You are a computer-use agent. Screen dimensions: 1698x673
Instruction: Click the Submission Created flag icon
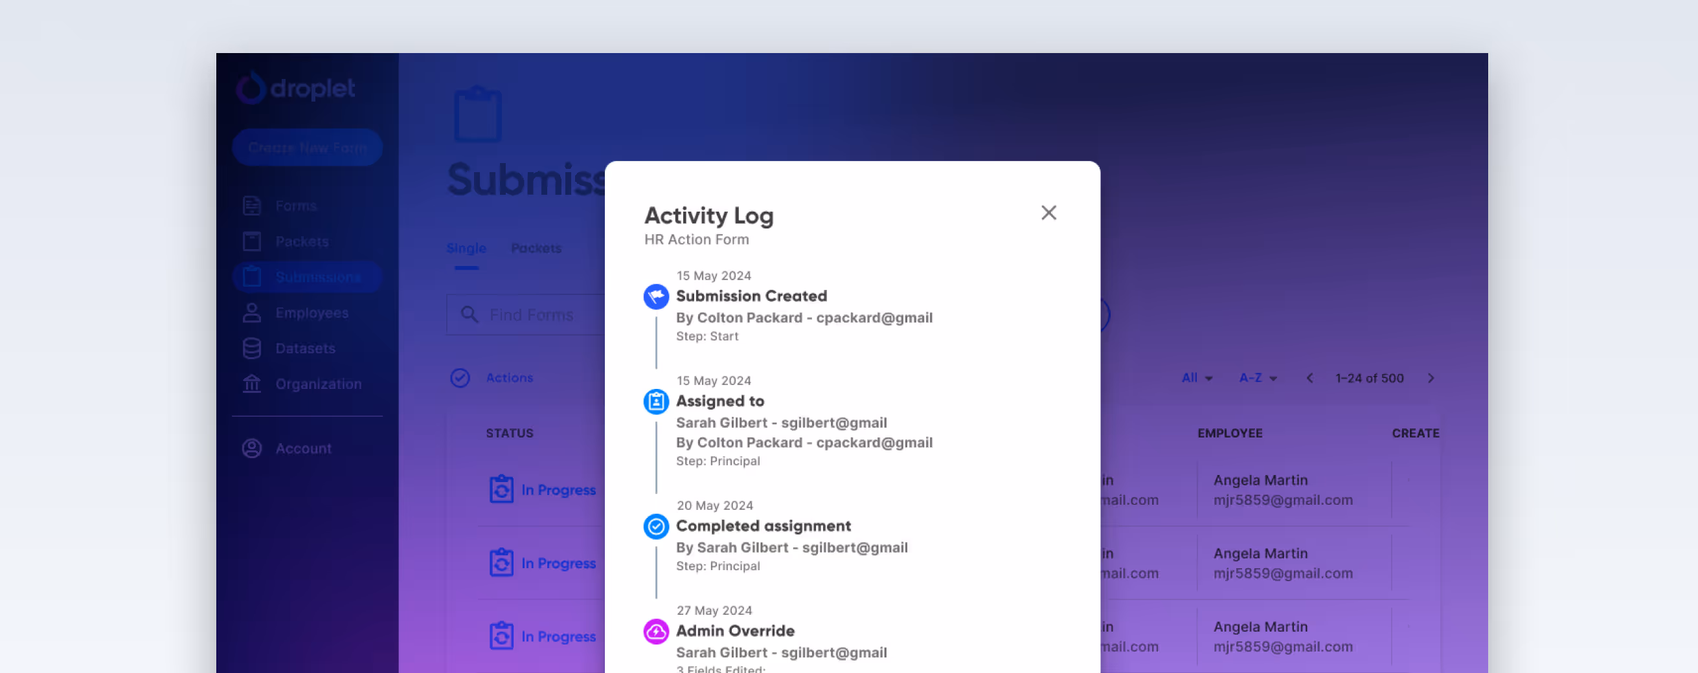coord(656,297)
